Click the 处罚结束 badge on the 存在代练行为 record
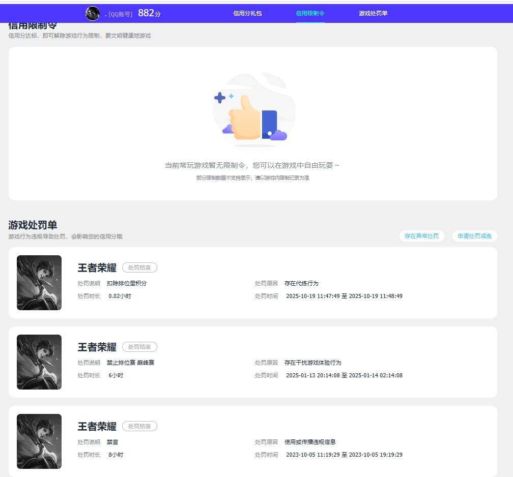 coord(139,267)
